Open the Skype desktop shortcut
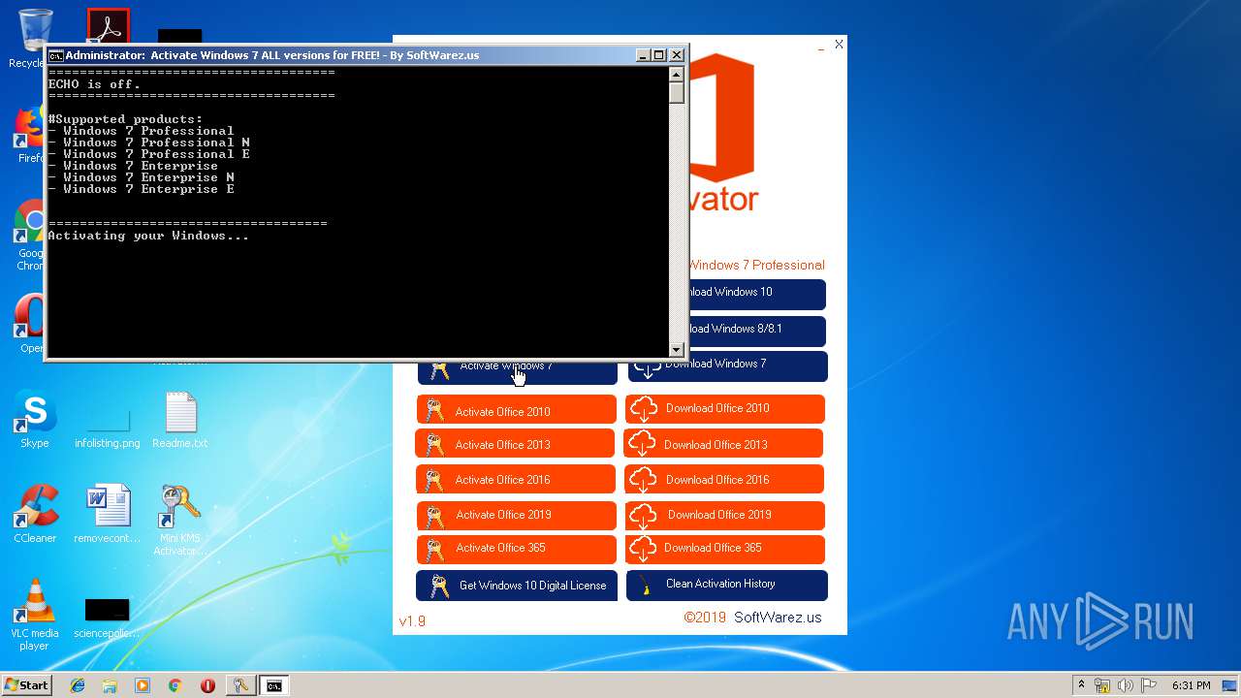 35,420
